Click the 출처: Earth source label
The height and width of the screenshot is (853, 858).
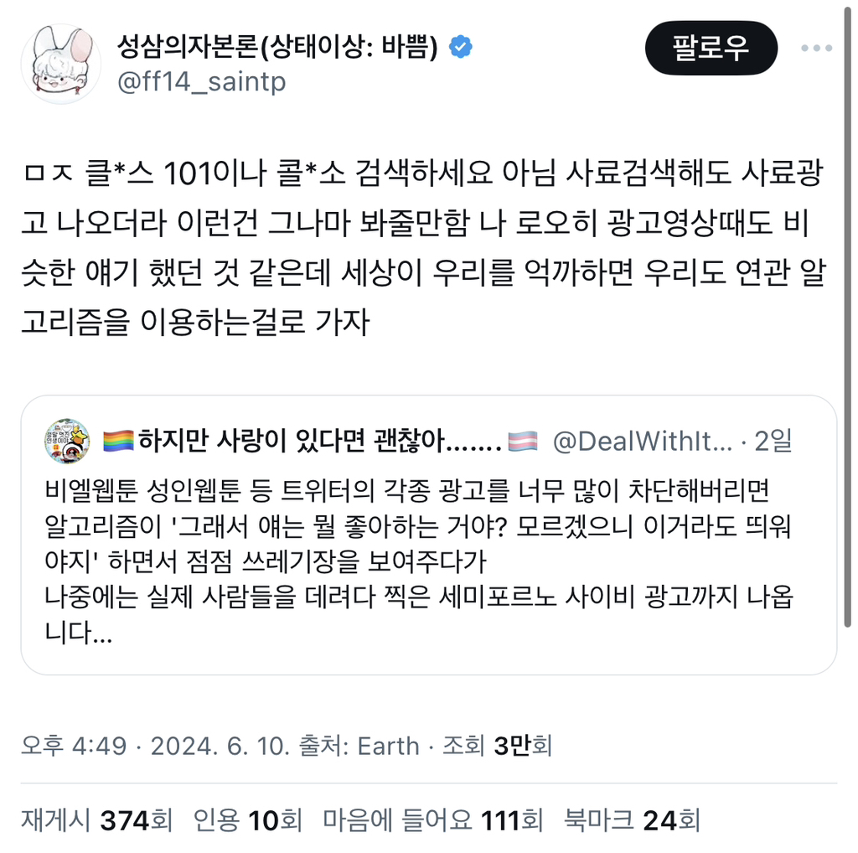359,746
